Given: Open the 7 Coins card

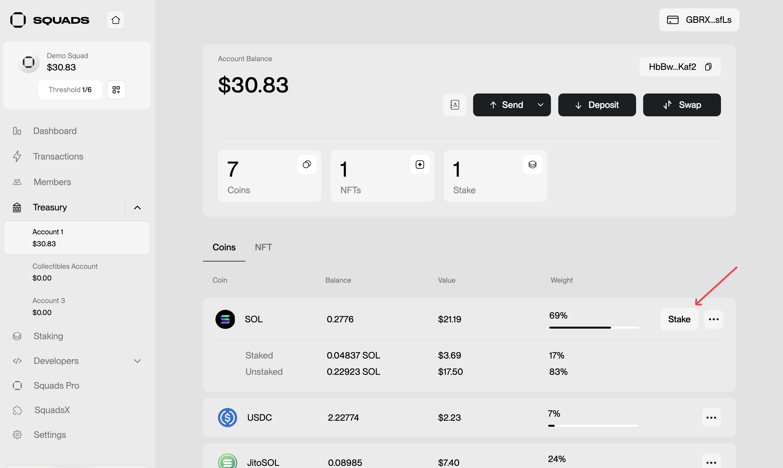Looking at the screenshot, I should (270, 176).
